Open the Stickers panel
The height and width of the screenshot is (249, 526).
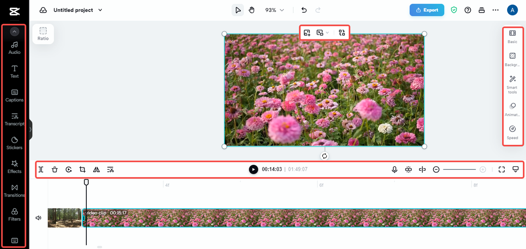(x=14, y=143)
